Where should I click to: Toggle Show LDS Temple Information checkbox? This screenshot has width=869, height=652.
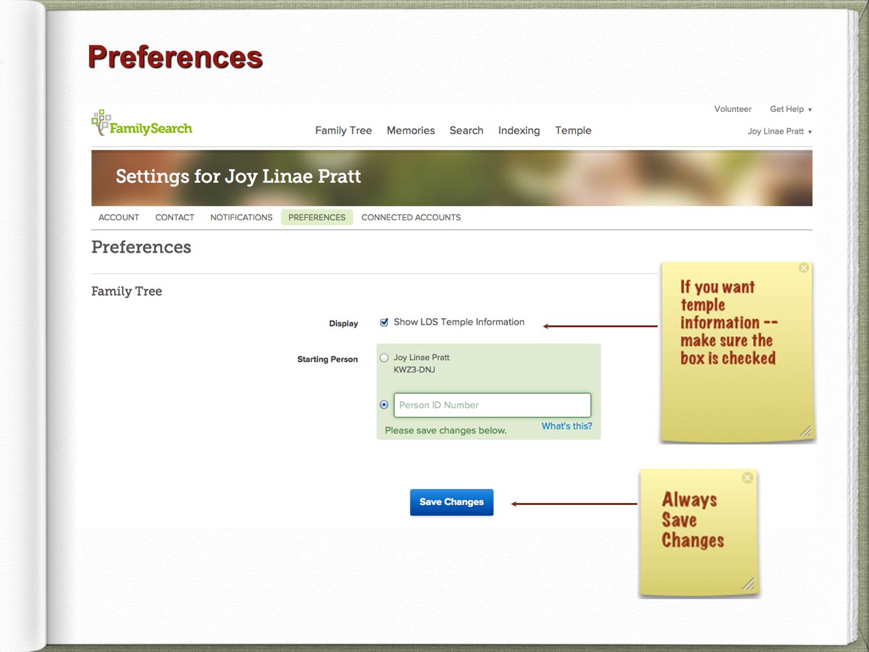(x=384, y=322)
